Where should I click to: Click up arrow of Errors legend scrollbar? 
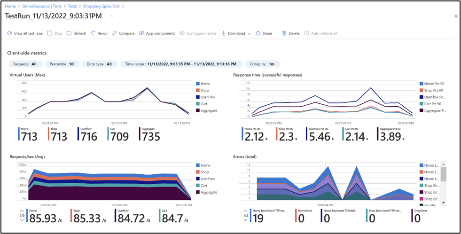443,164
